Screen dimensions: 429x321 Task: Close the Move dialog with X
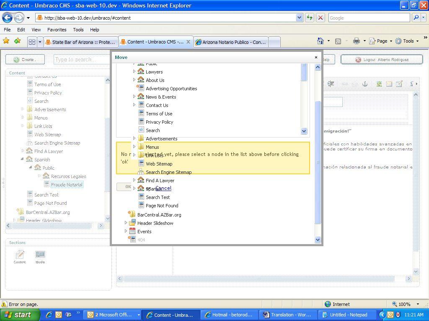pos(316,57)
